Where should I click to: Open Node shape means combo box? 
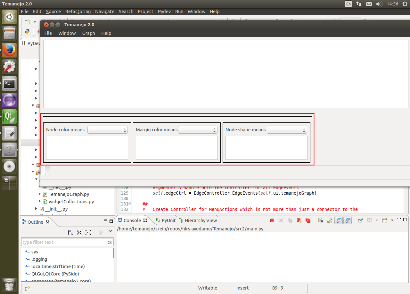pos(287,130)
